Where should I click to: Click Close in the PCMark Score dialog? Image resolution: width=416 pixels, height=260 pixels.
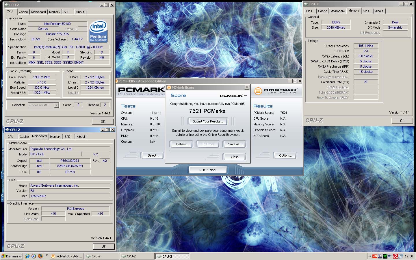pos(235,157)
